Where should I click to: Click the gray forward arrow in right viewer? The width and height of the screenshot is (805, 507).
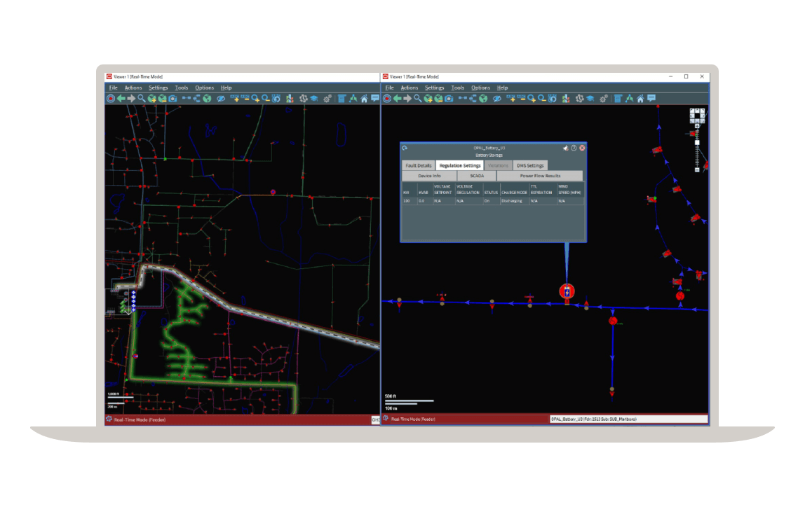tap(407, 99)
